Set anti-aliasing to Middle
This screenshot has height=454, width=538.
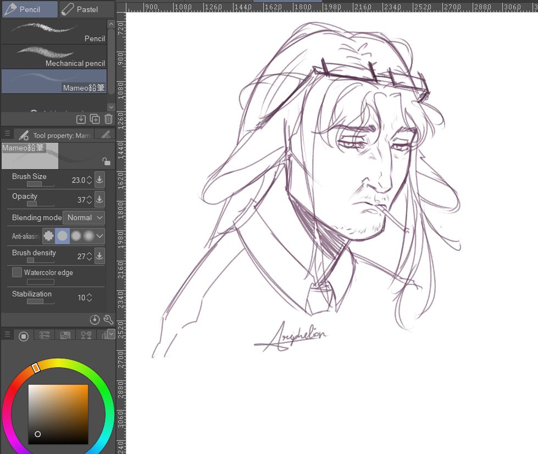[76, 236]
